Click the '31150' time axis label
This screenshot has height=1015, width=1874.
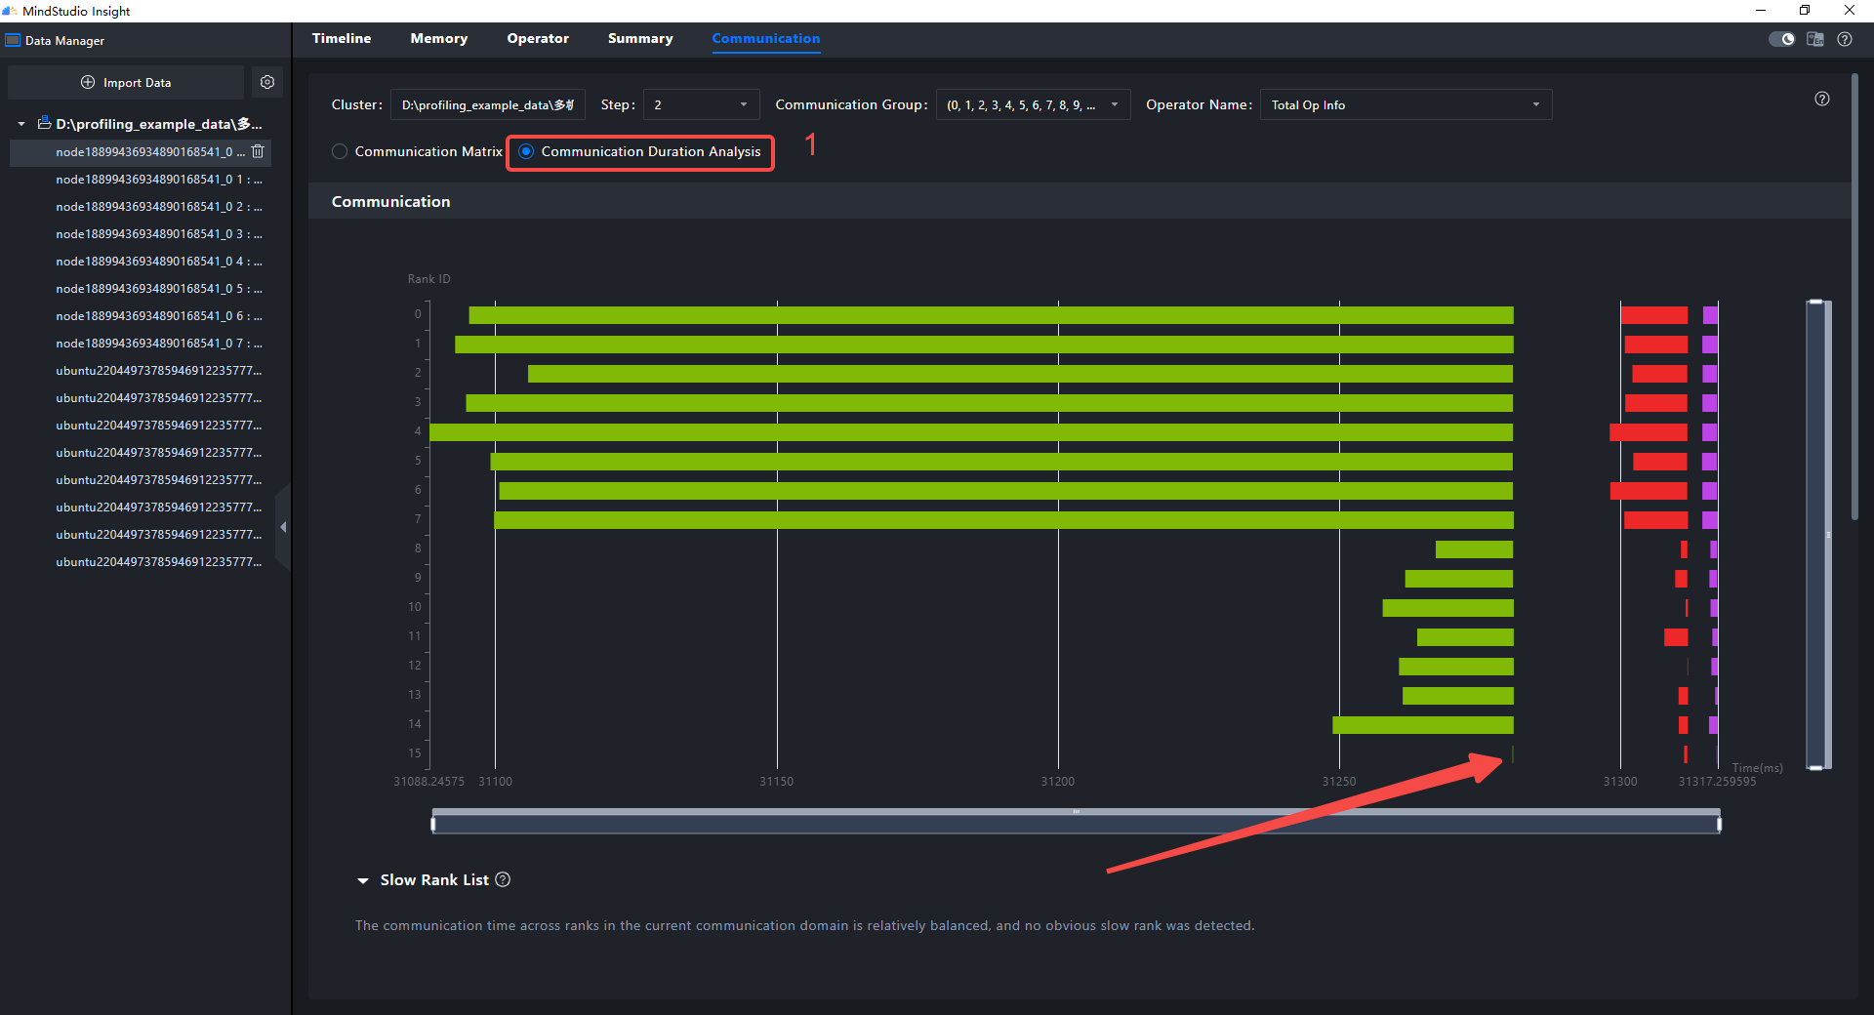[x=776, y=781]
